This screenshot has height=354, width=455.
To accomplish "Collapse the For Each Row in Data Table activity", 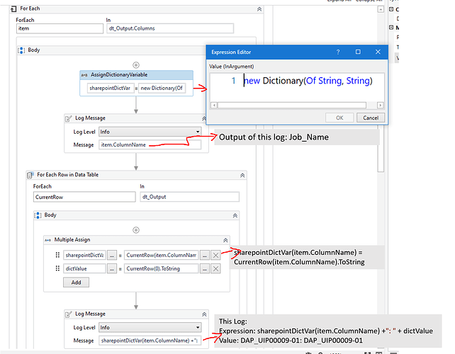I will click(x=242, y=176).
